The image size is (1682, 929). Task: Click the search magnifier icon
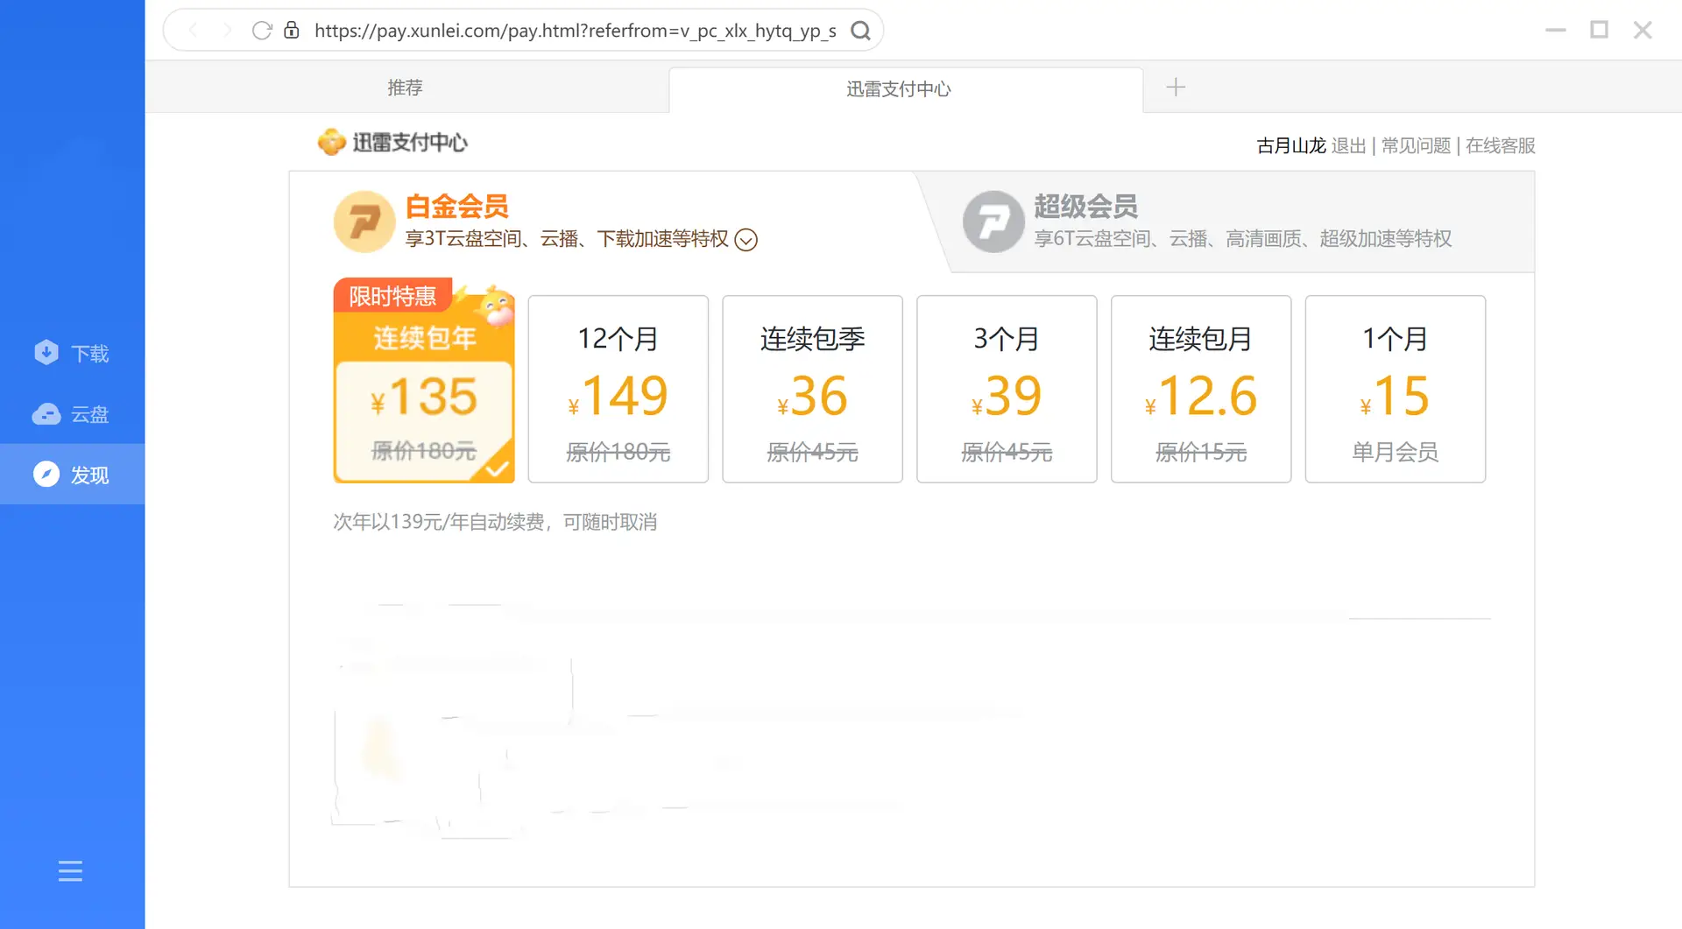[861, 31]
